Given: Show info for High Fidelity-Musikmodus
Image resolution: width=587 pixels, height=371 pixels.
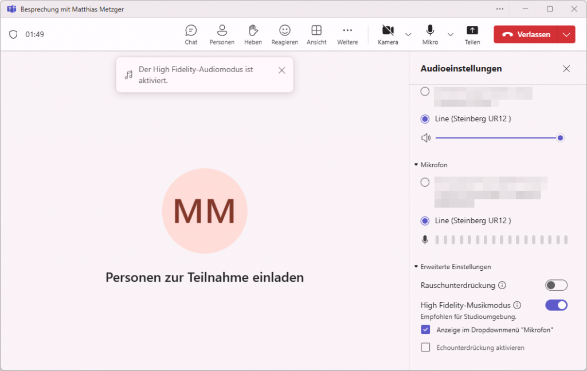Looking at the screenshot, I should (x=518, y=305).
